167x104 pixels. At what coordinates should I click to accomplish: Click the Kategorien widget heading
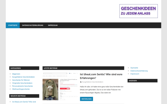click(24, 68)
